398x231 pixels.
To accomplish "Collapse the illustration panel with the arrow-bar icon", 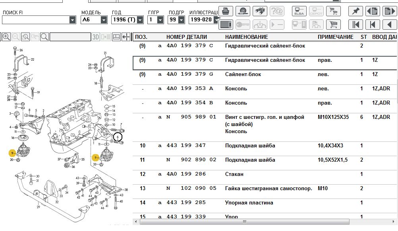I will click(x=126, y=37).
